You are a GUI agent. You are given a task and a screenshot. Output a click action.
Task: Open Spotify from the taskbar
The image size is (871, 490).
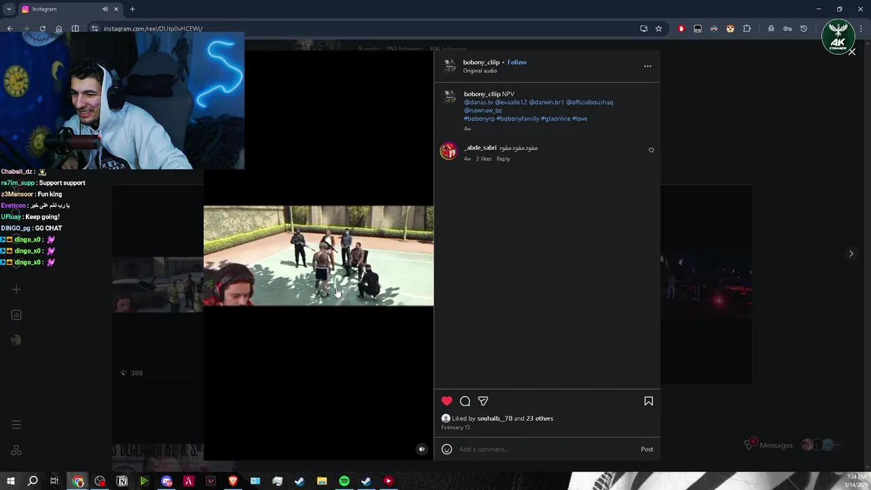coord(344,481)
